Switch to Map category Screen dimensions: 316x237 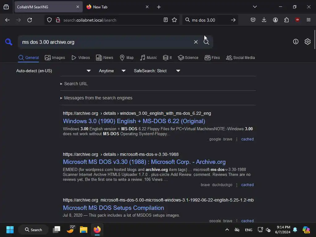(x=127, y=58)
